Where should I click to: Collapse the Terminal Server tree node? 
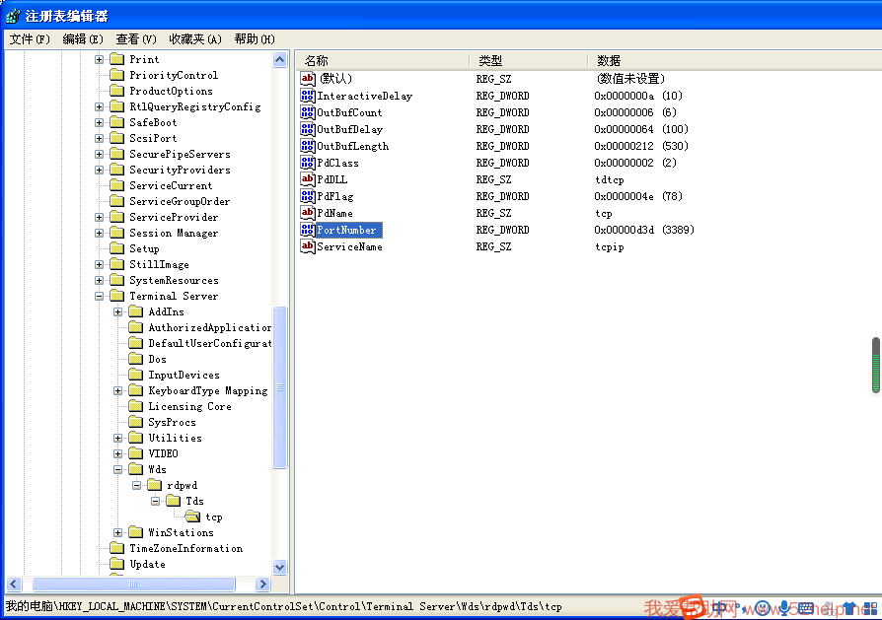point(100,296)
